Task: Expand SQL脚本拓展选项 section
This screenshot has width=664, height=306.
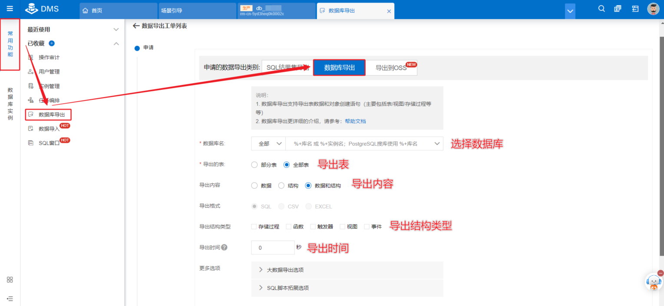Action: [347, 288]
